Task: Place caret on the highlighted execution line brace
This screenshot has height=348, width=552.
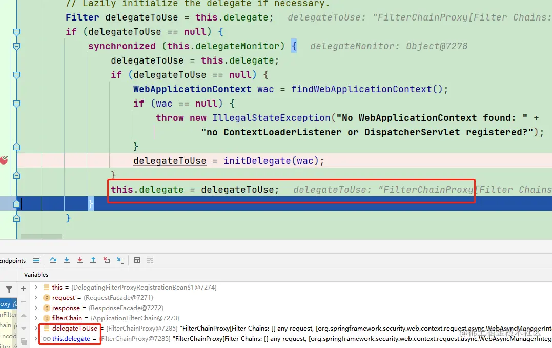Action: [91, 204]
